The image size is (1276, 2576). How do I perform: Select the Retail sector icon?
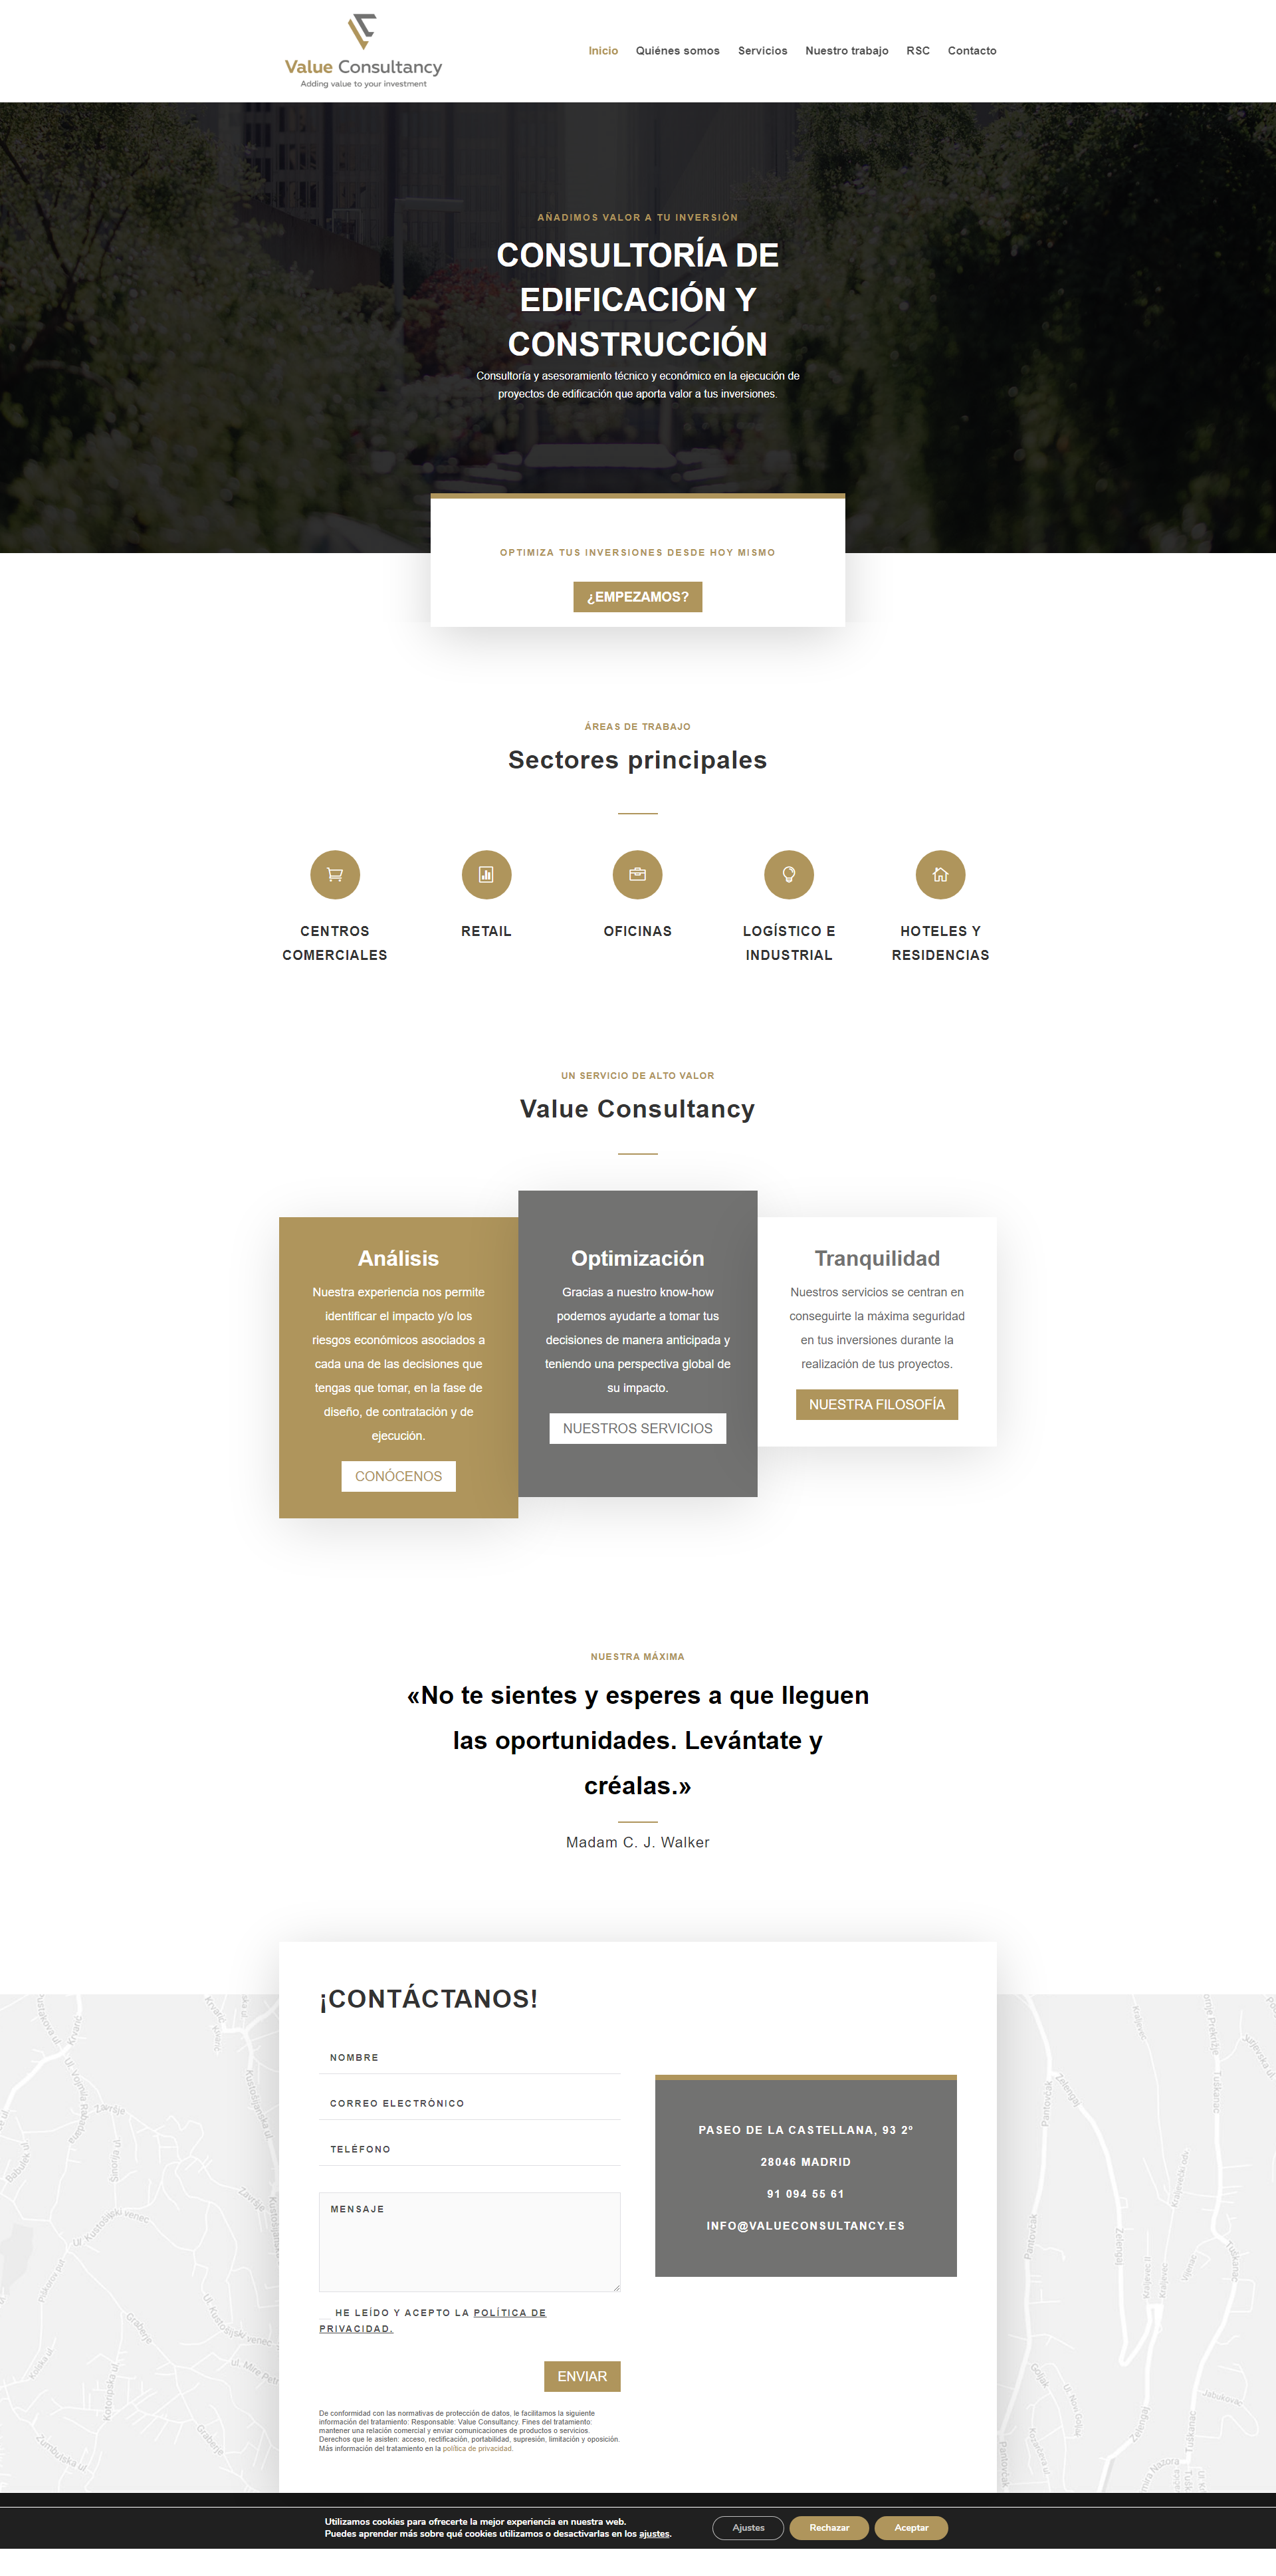(486, 871)
